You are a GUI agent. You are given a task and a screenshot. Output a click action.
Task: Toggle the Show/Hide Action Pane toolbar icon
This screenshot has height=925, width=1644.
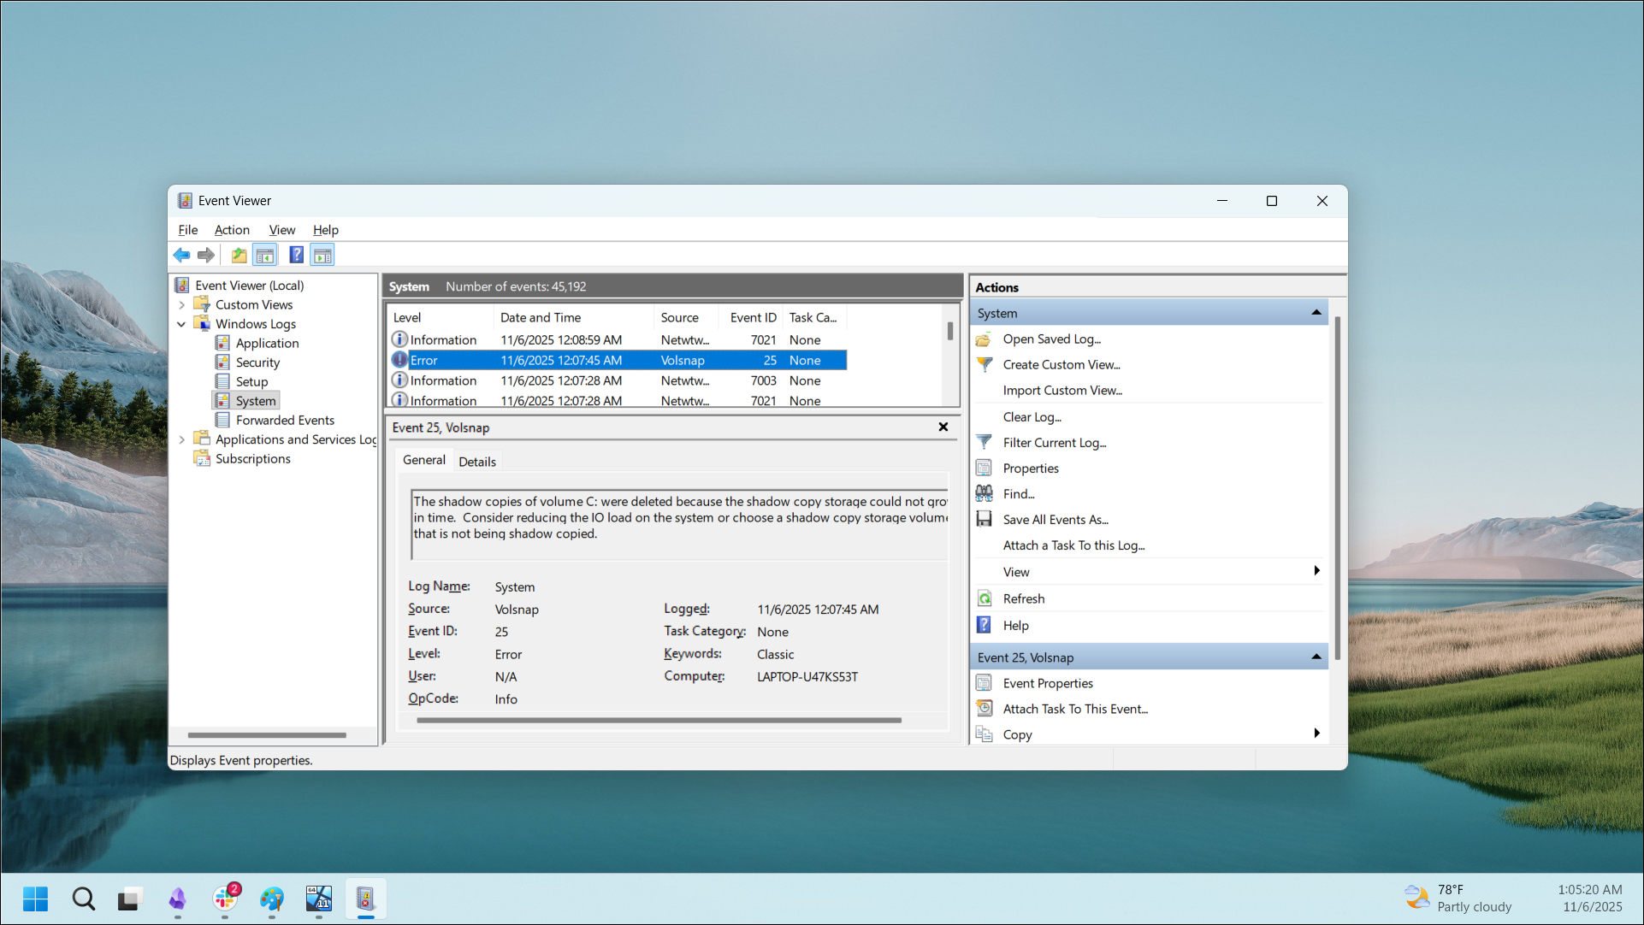[322, 255]
